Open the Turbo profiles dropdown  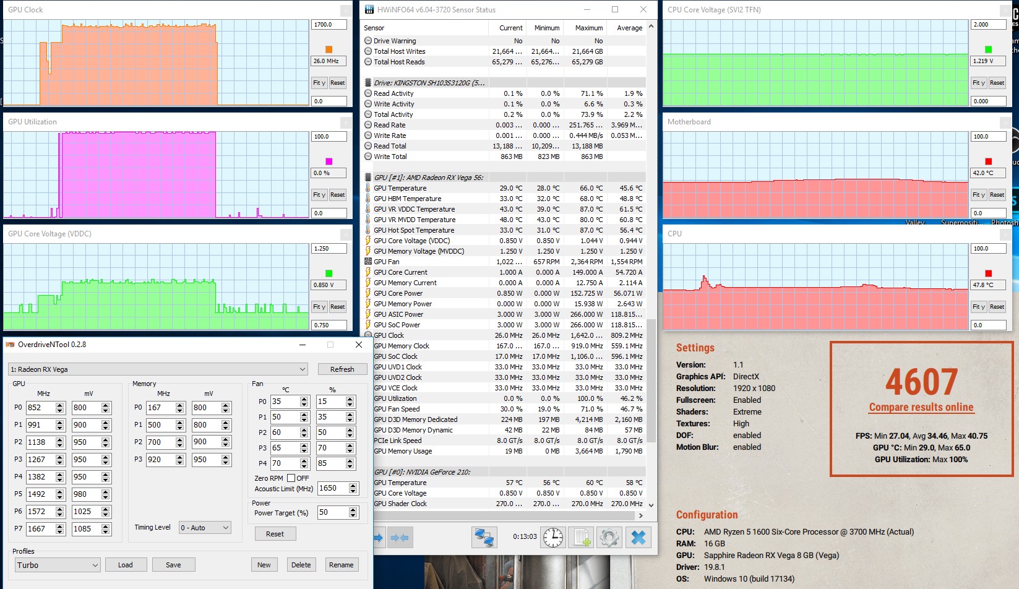(57, 565)
